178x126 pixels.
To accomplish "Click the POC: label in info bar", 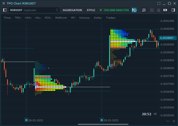I will (48, 18).
